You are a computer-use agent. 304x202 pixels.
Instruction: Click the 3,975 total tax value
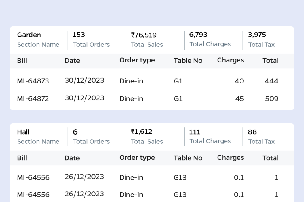click(x=257, y=35)
